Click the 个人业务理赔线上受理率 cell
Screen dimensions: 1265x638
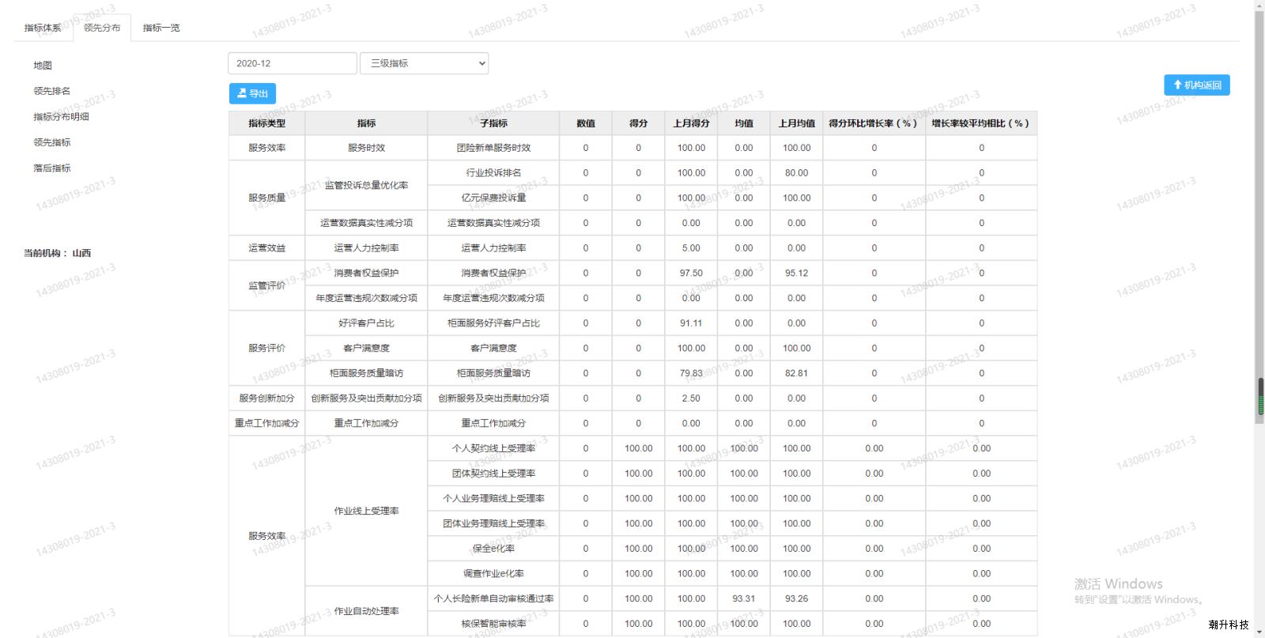493,499
